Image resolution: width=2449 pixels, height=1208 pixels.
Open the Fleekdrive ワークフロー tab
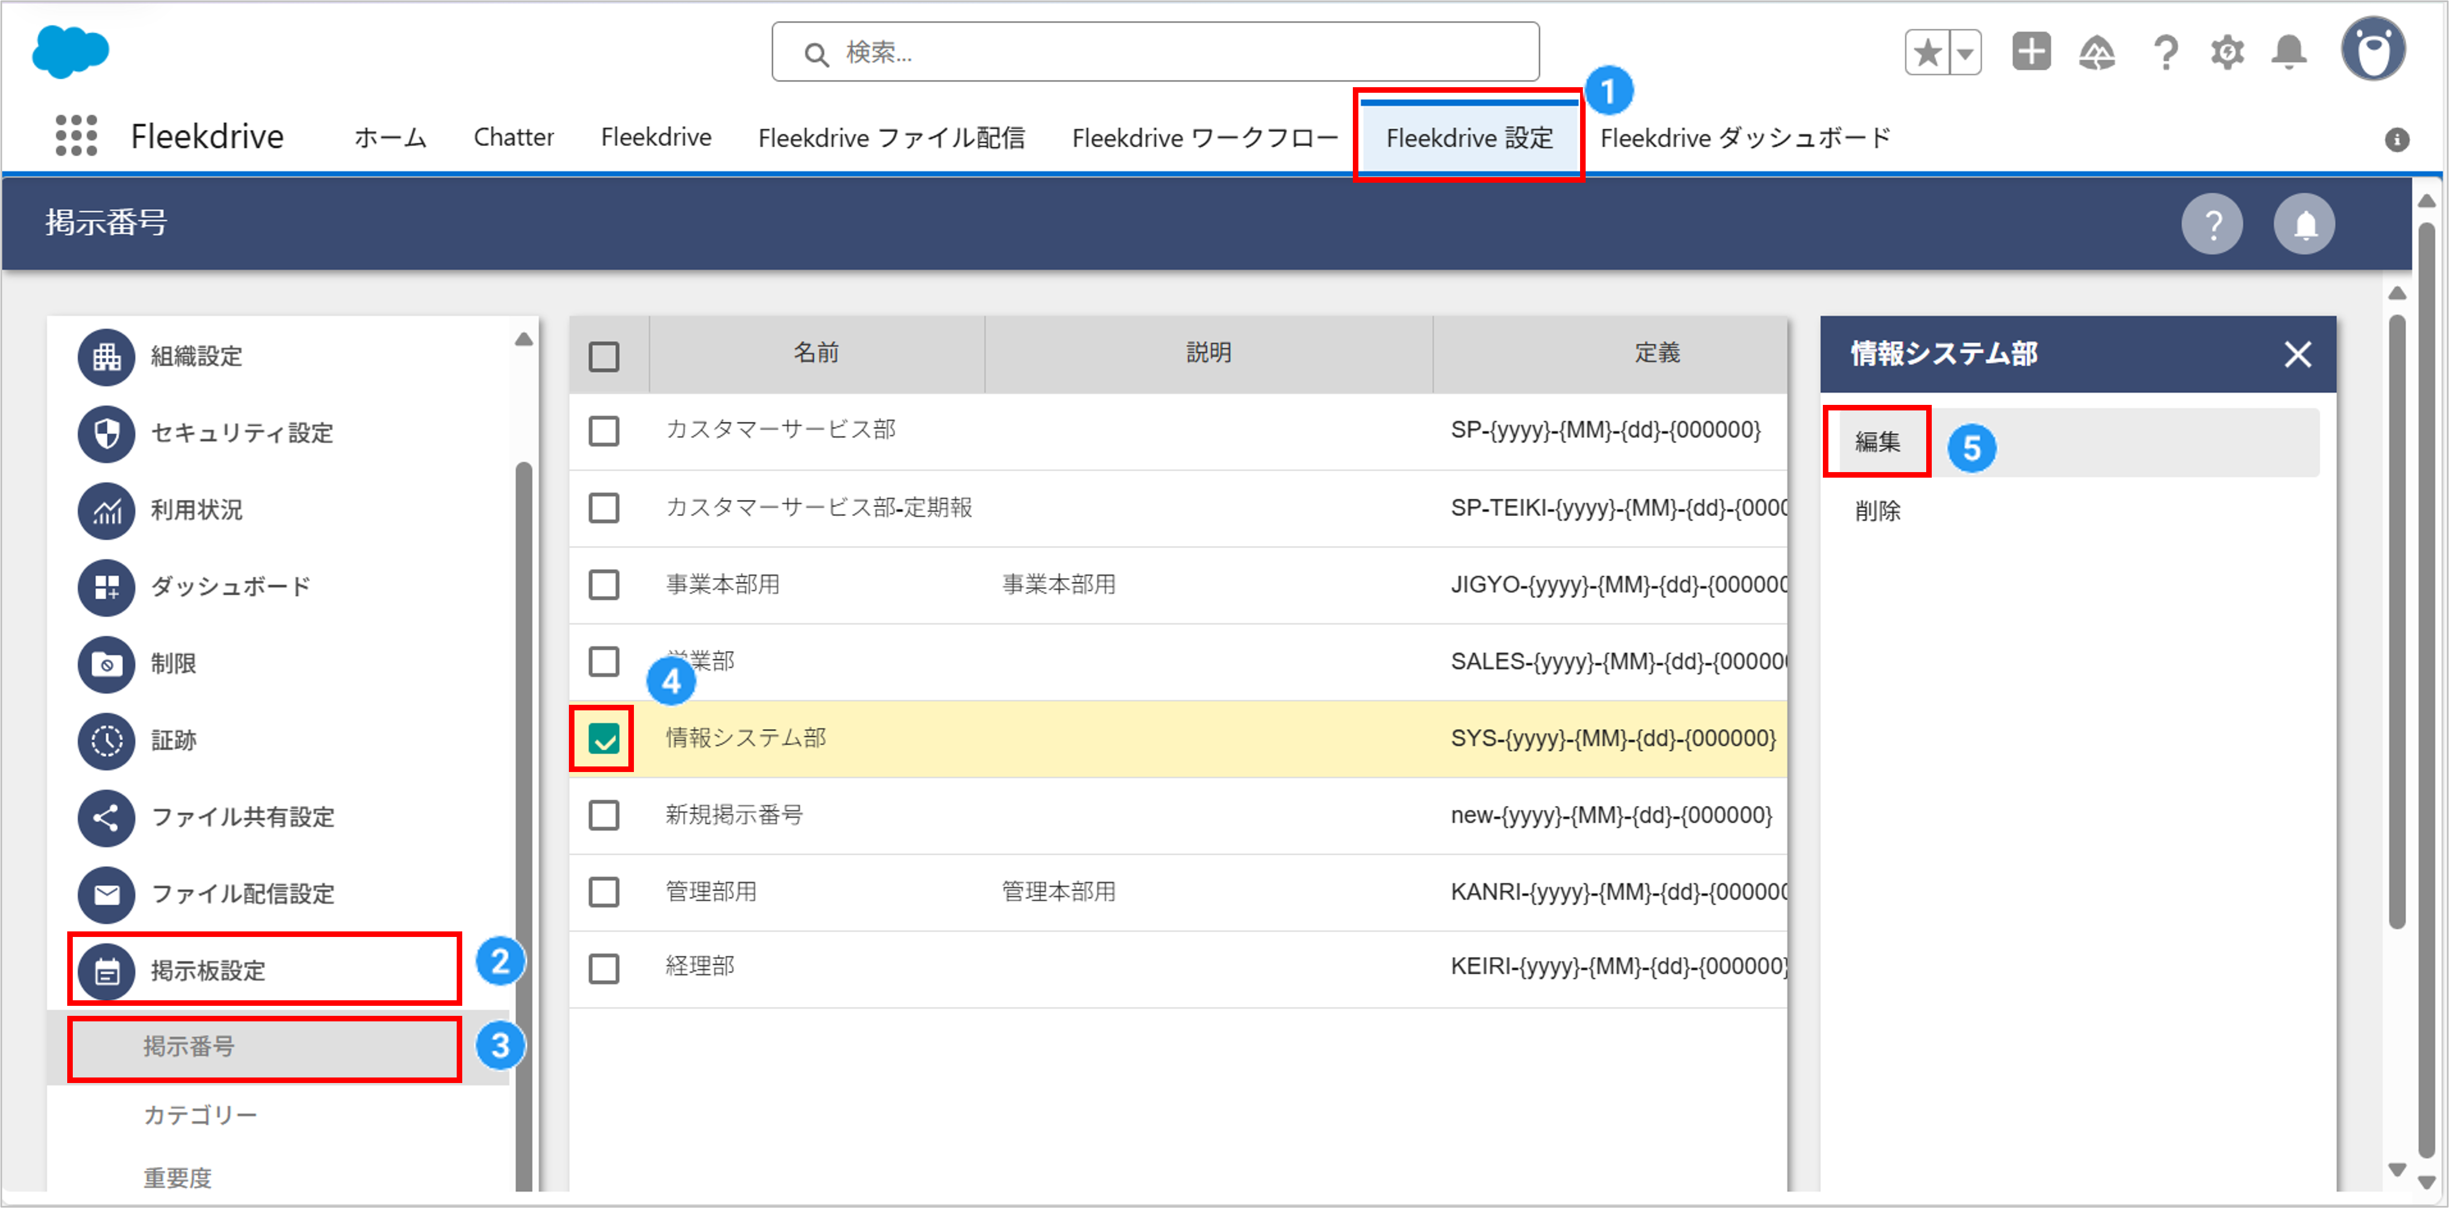pyautogui.click(x=1204, y=138)
